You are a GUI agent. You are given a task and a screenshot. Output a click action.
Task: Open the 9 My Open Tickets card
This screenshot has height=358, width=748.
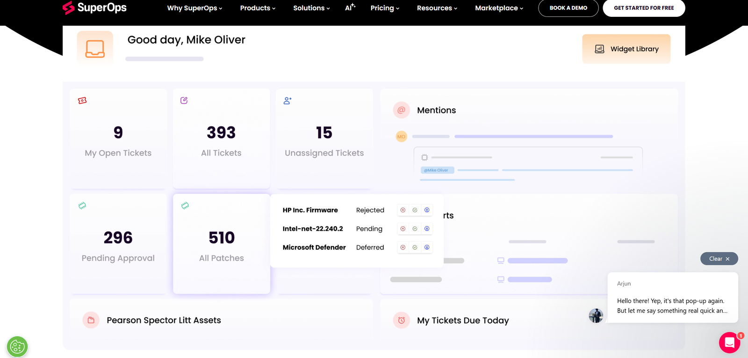click(x=118, y=139)
